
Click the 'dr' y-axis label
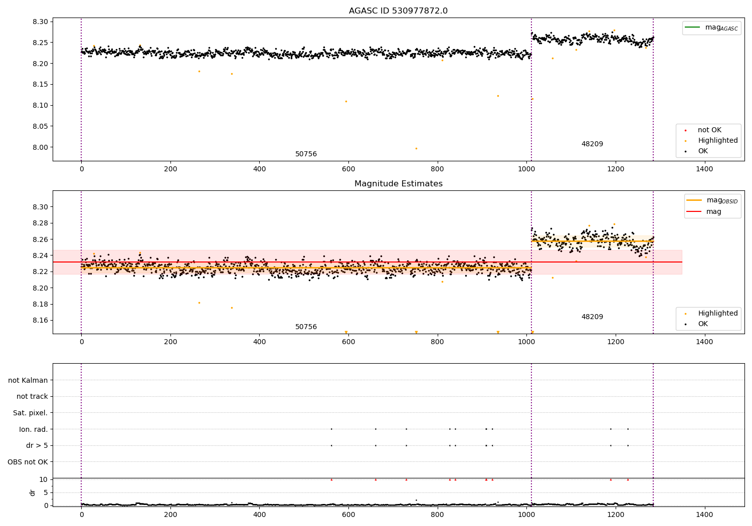pos(33,492)
